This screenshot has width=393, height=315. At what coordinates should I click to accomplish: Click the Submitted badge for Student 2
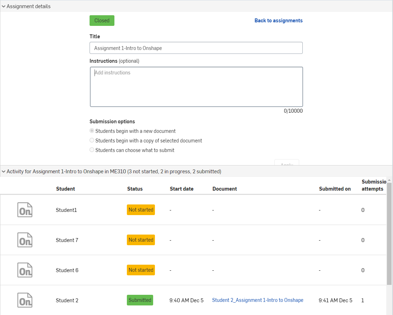[x=140, y=300]
